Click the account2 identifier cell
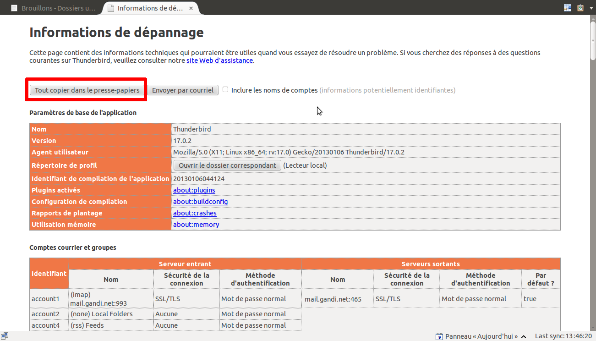 pos(49,314)
